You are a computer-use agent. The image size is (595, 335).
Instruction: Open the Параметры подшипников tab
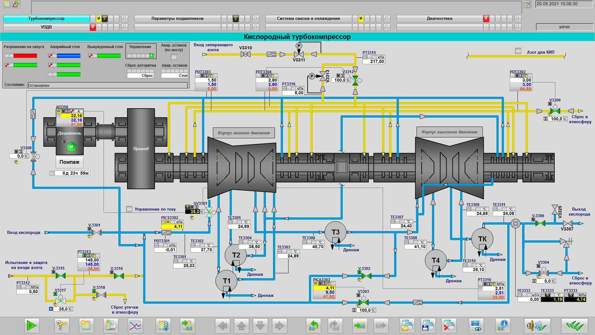178,19
